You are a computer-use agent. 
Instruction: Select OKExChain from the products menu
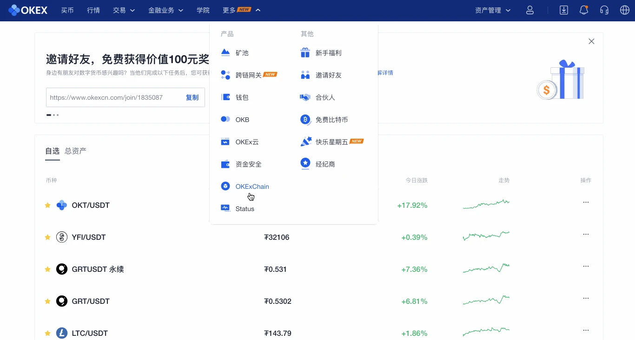[252, 186]
